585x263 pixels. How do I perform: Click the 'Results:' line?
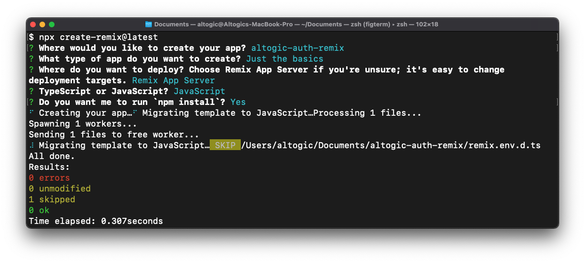coord(49,167)
